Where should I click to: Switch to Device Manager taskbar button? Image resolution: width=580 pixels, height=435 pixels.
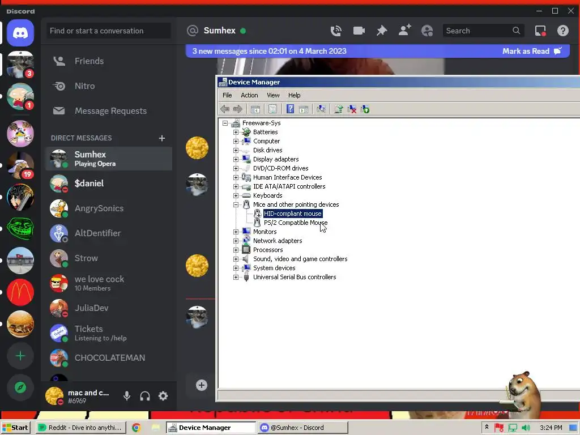(x=211, y=428)
